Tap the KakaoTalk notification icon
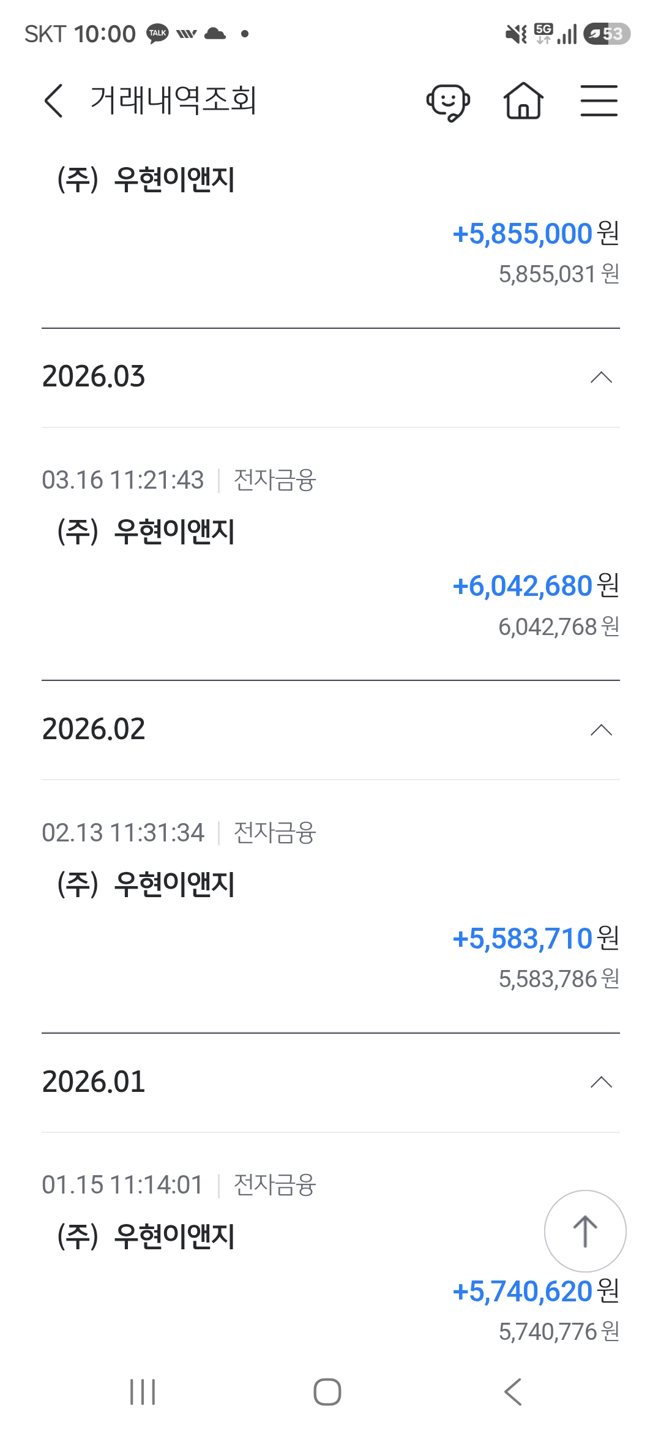Image resolution: width=661 pixels, height=1433 pixels. point(157,33)
